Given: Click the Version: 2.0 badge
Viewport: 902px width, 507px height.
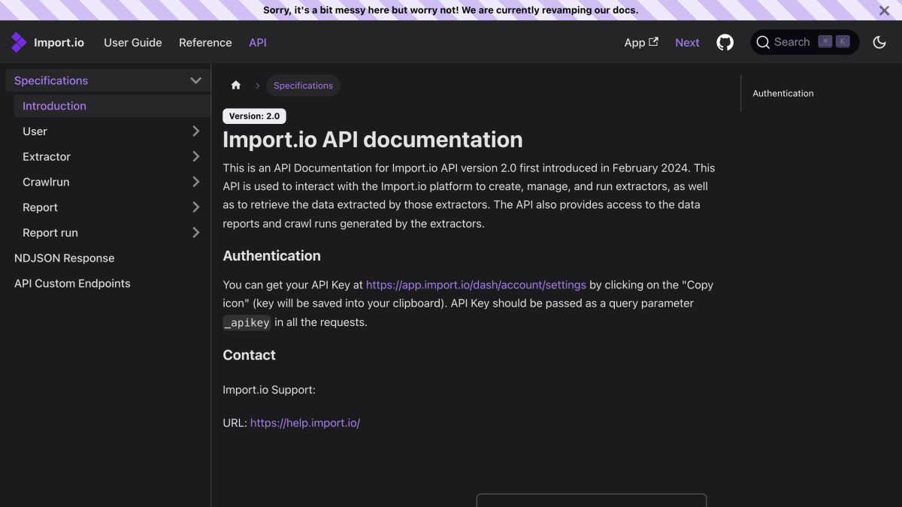Looking at the screenshot, I should pos(254,116).
